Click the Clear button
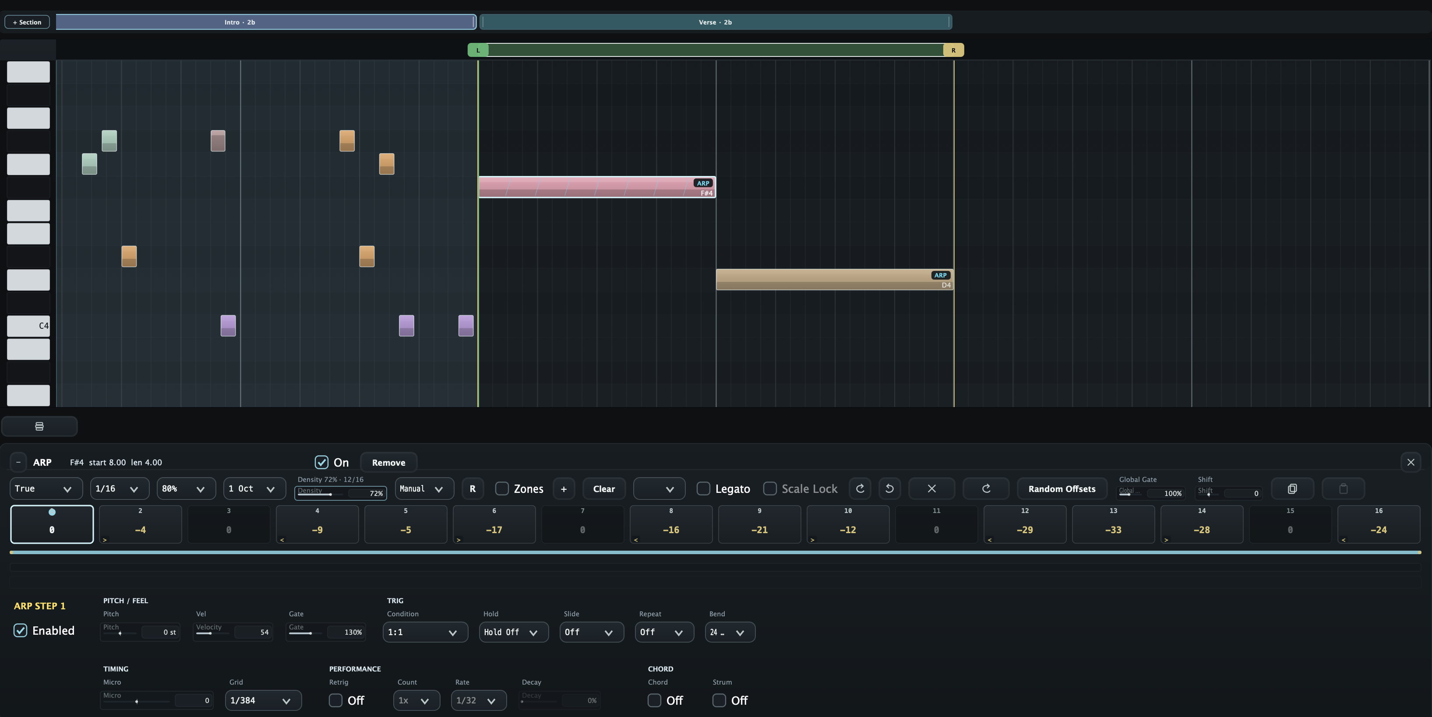 [604, 489]
